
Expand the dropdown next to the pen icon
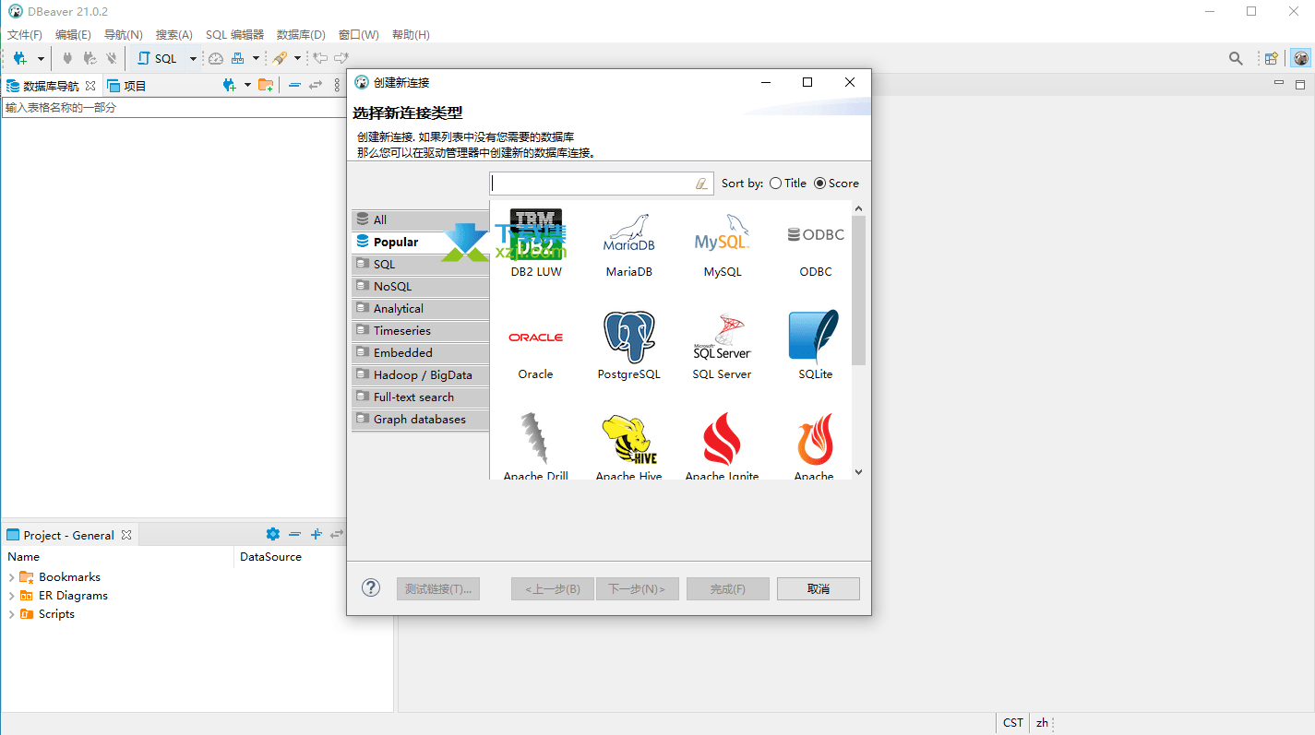[x=297, y=59]
